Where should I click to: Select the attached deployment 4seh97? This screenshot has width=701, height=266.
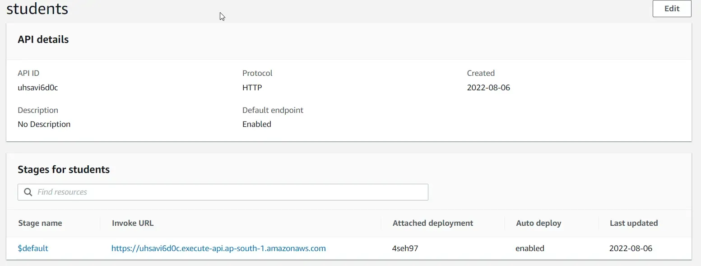pyautogui.click(x=404, y=248)
